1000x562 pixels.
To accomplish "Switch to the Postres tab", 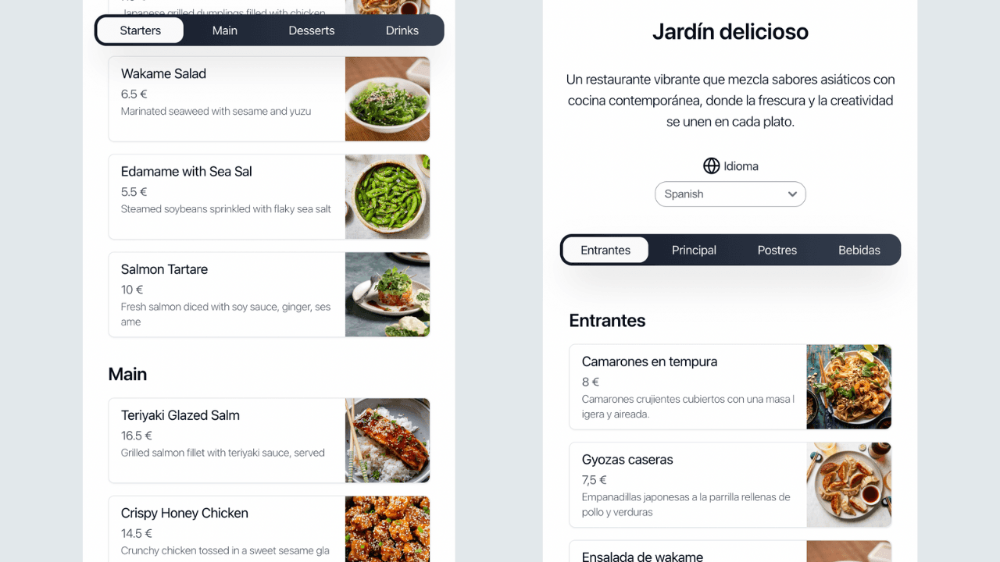I will coord(777,251).
